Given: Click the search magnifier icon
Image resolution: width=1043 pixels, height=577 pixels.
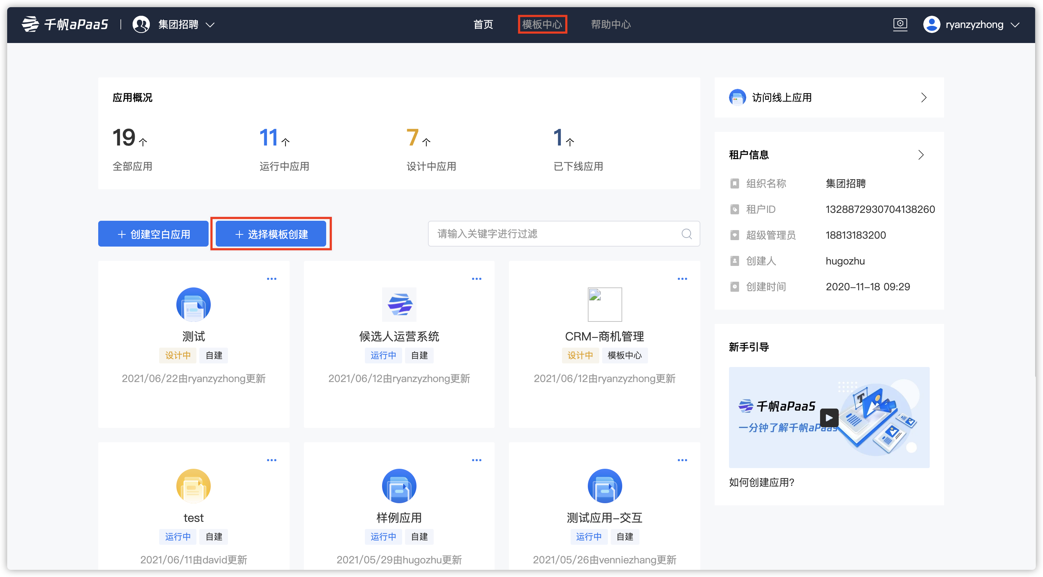Looking at the screenshot, I should (686, 234).
